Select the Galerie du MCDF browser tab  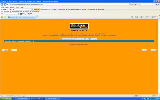pos(22,17)
